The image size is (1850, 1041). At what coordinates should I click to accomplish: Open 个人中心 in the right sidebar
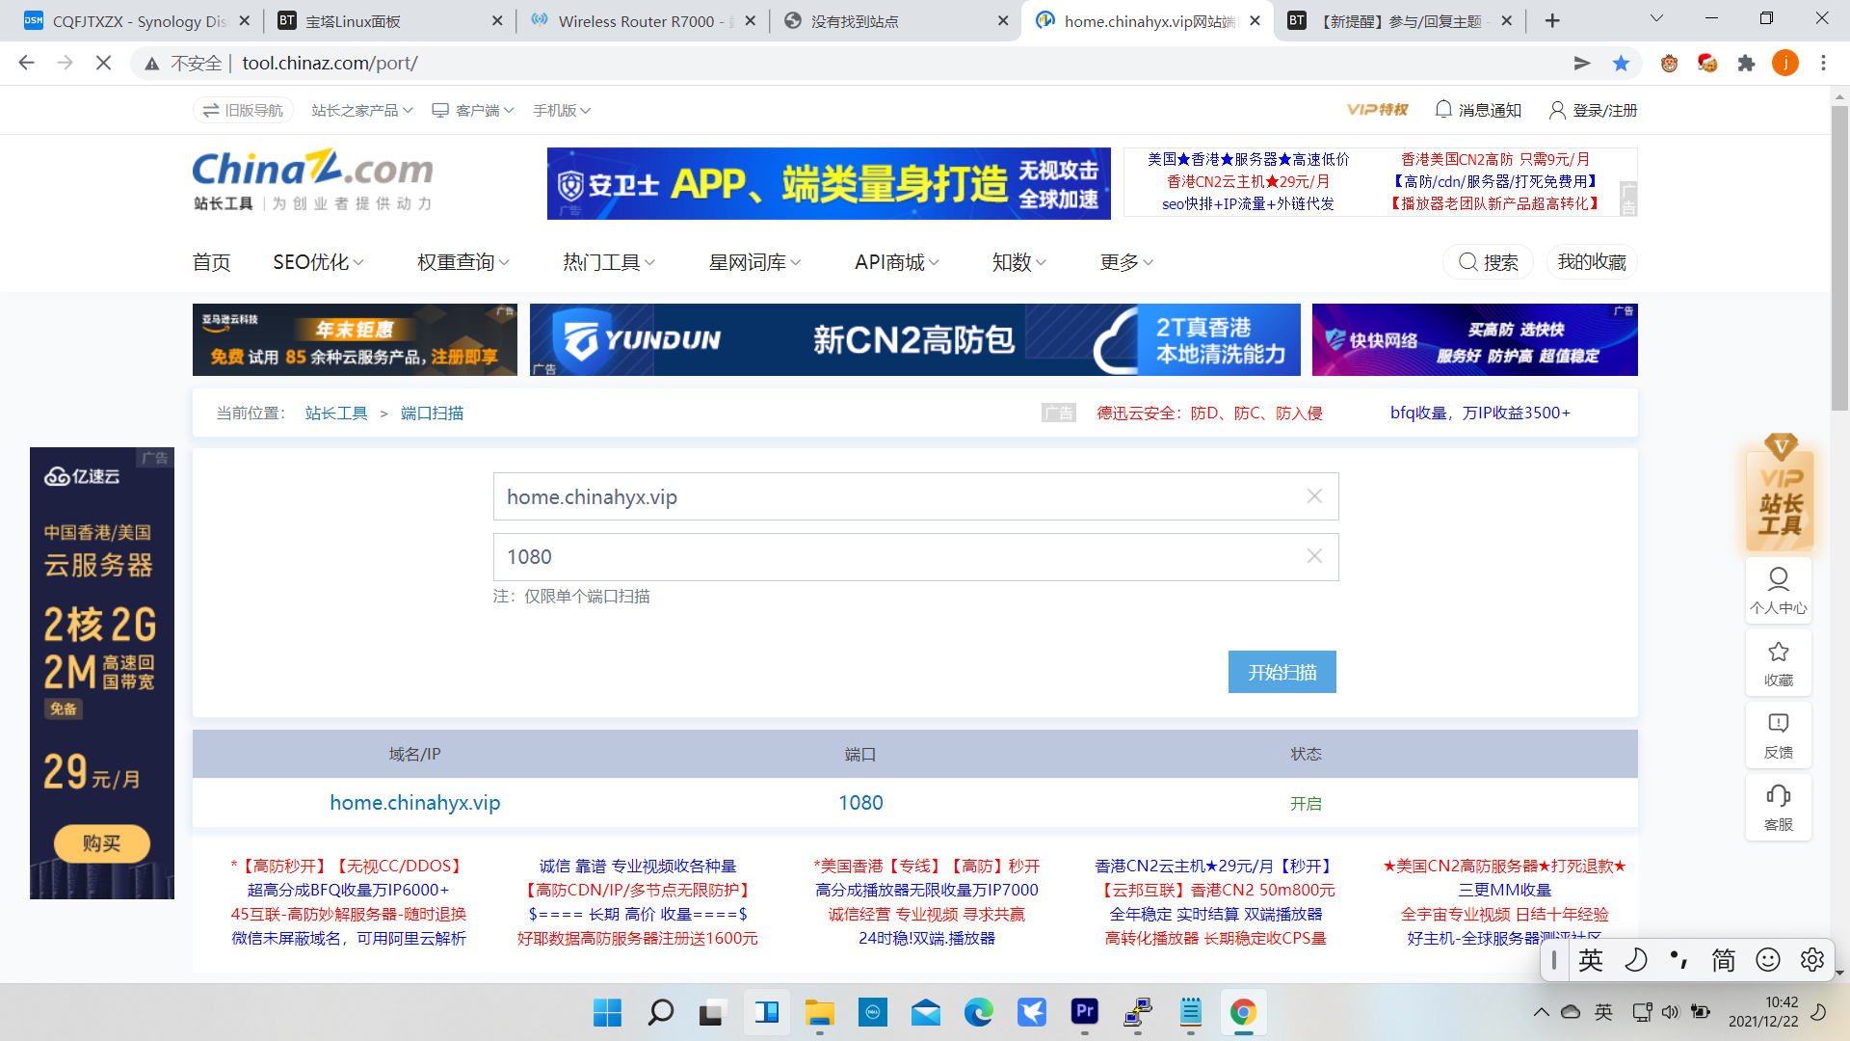[x=1779, y=590]
